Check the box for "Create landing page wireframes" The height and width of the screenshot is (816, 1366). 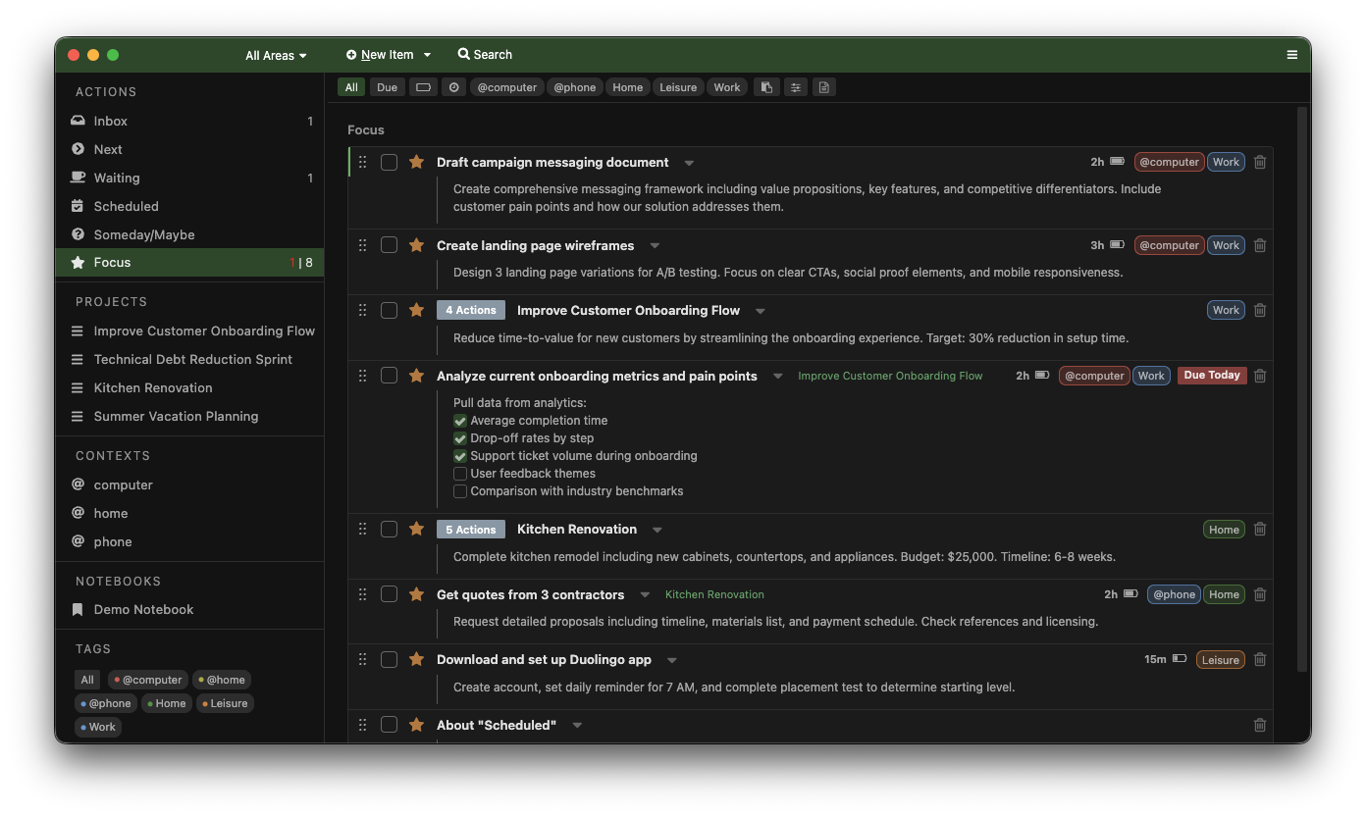pos(389,244)
